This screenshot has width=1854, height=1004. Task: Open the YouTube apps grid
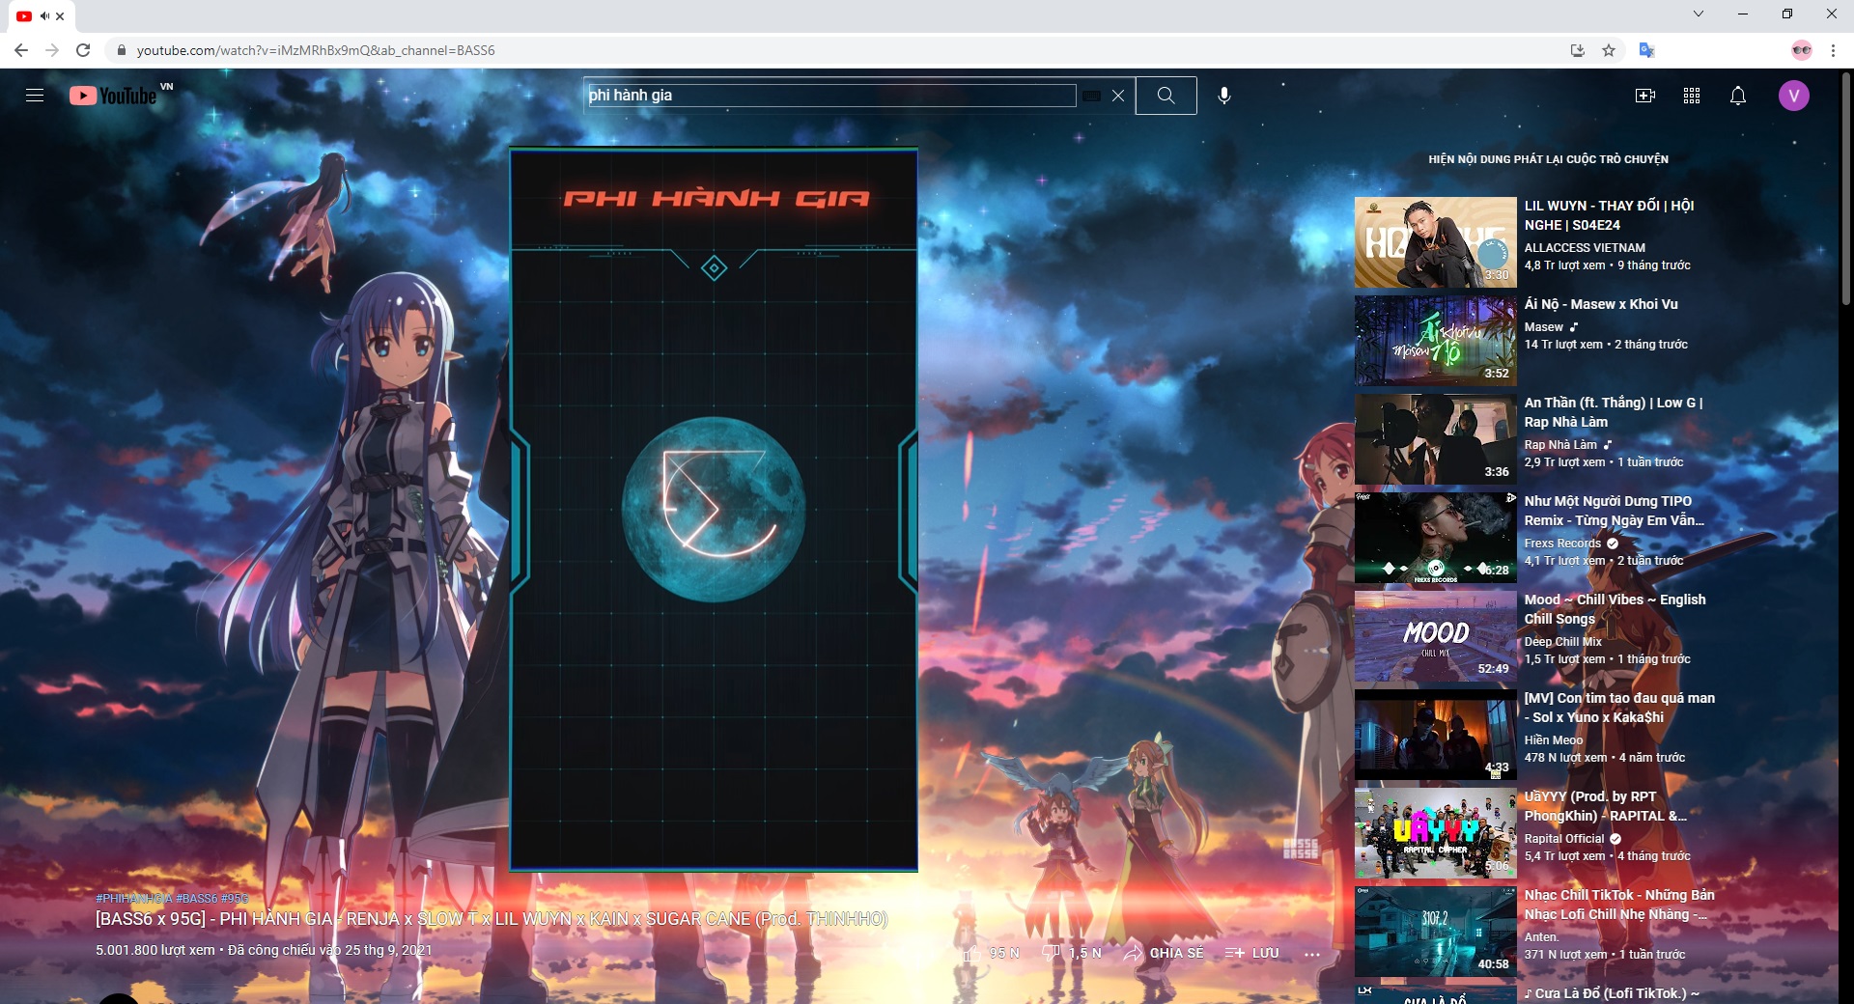coord(1692,96)
